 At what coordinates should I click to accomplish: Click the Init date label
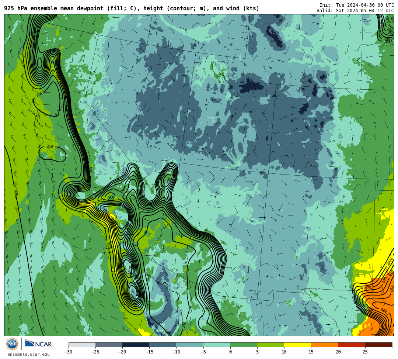tap(357, 5)
